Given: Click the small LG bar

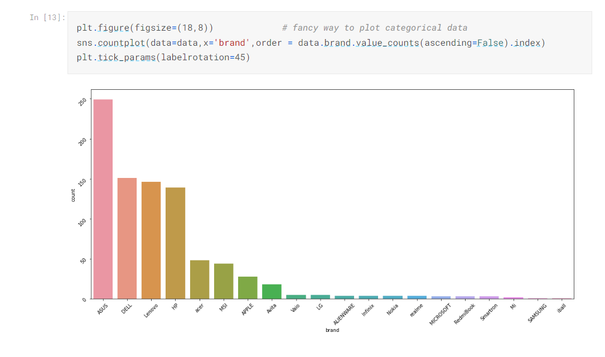Looking at the screenshot, I should click(x=320, y=297).
